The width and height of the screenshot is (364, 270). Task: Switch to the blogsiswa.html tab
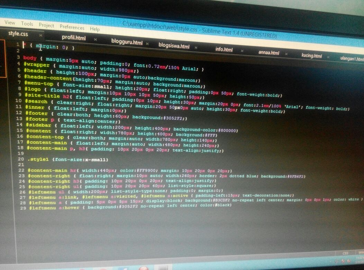coord(174,46)
